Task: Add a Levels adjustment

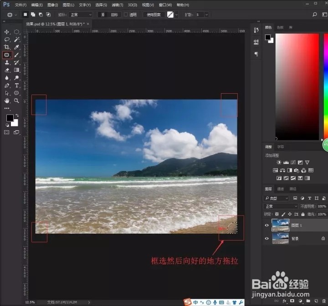Action: tap(286, 162)
